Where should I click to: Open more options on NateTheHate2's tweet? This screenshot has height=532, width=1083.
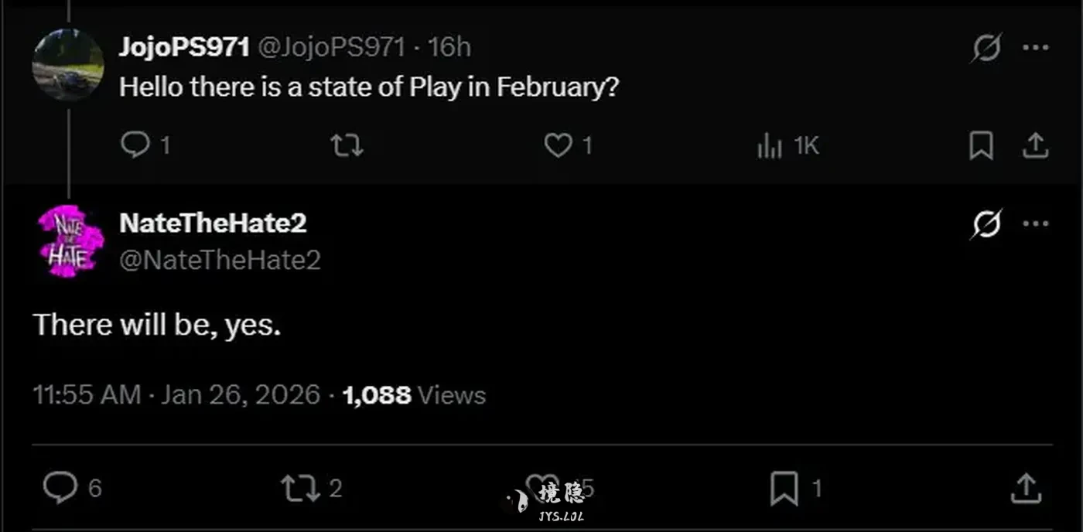(x=1035, y=224)
